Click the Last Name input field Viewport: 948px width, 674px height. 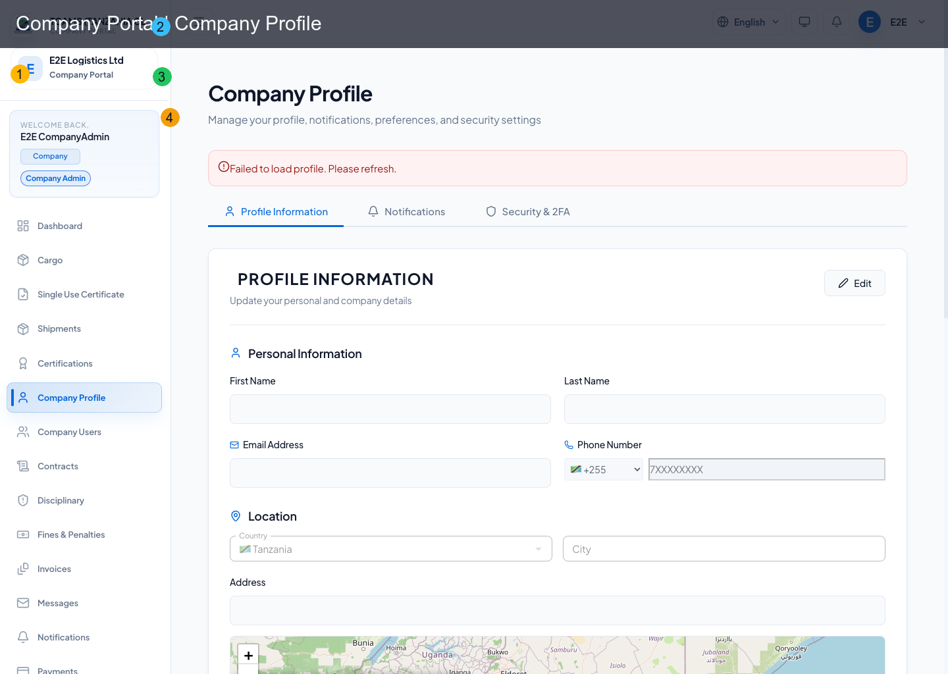pos(725,409)
